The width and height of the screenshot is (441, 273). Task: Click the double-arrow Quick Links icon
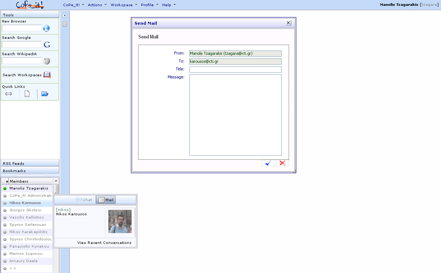click(9, 94)
